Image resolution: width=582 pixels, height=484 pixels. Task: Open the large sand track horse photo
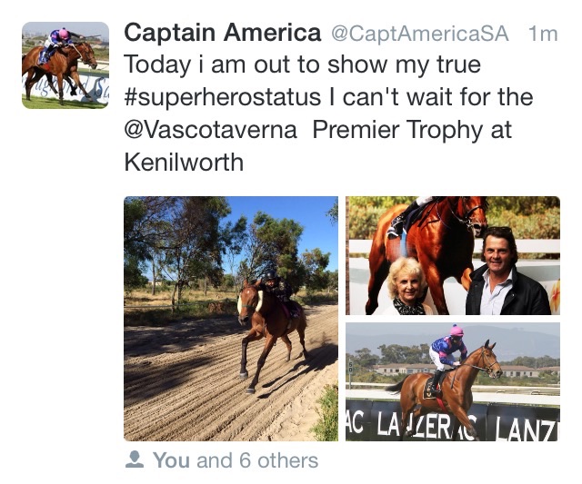click(x=230, y=318)
